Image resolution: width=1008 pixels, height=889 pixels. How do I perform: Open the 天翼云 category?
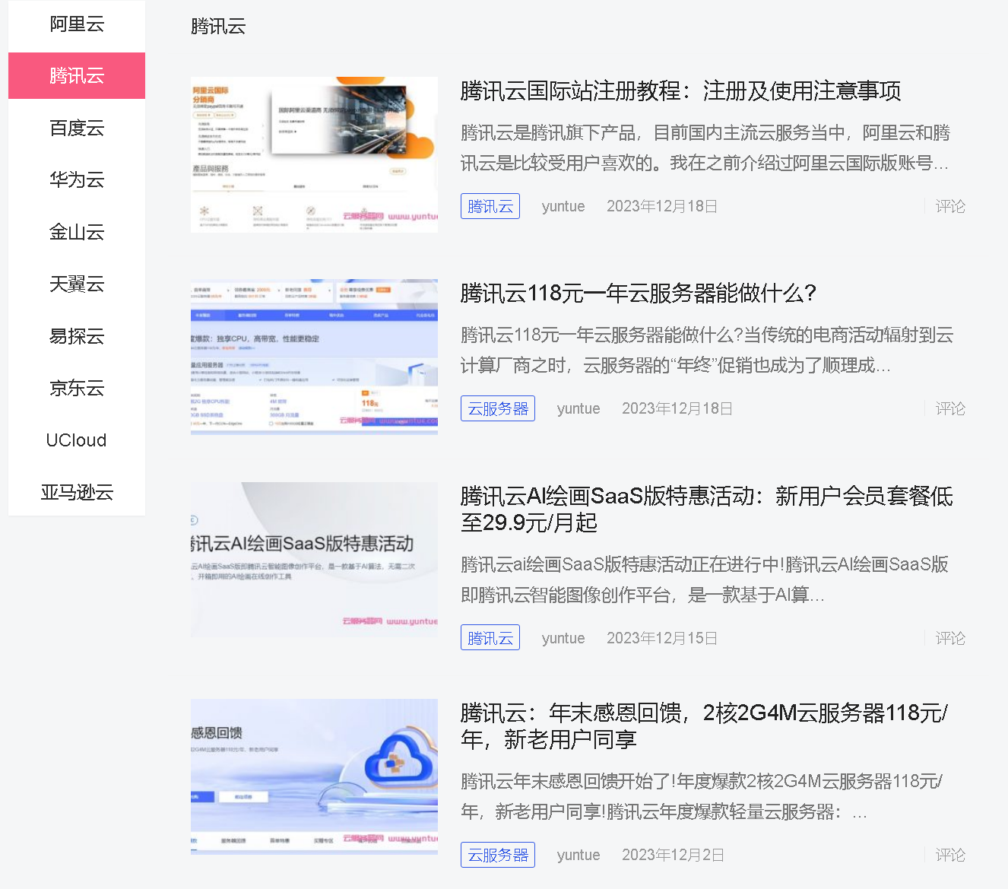[x=77, y=284]
